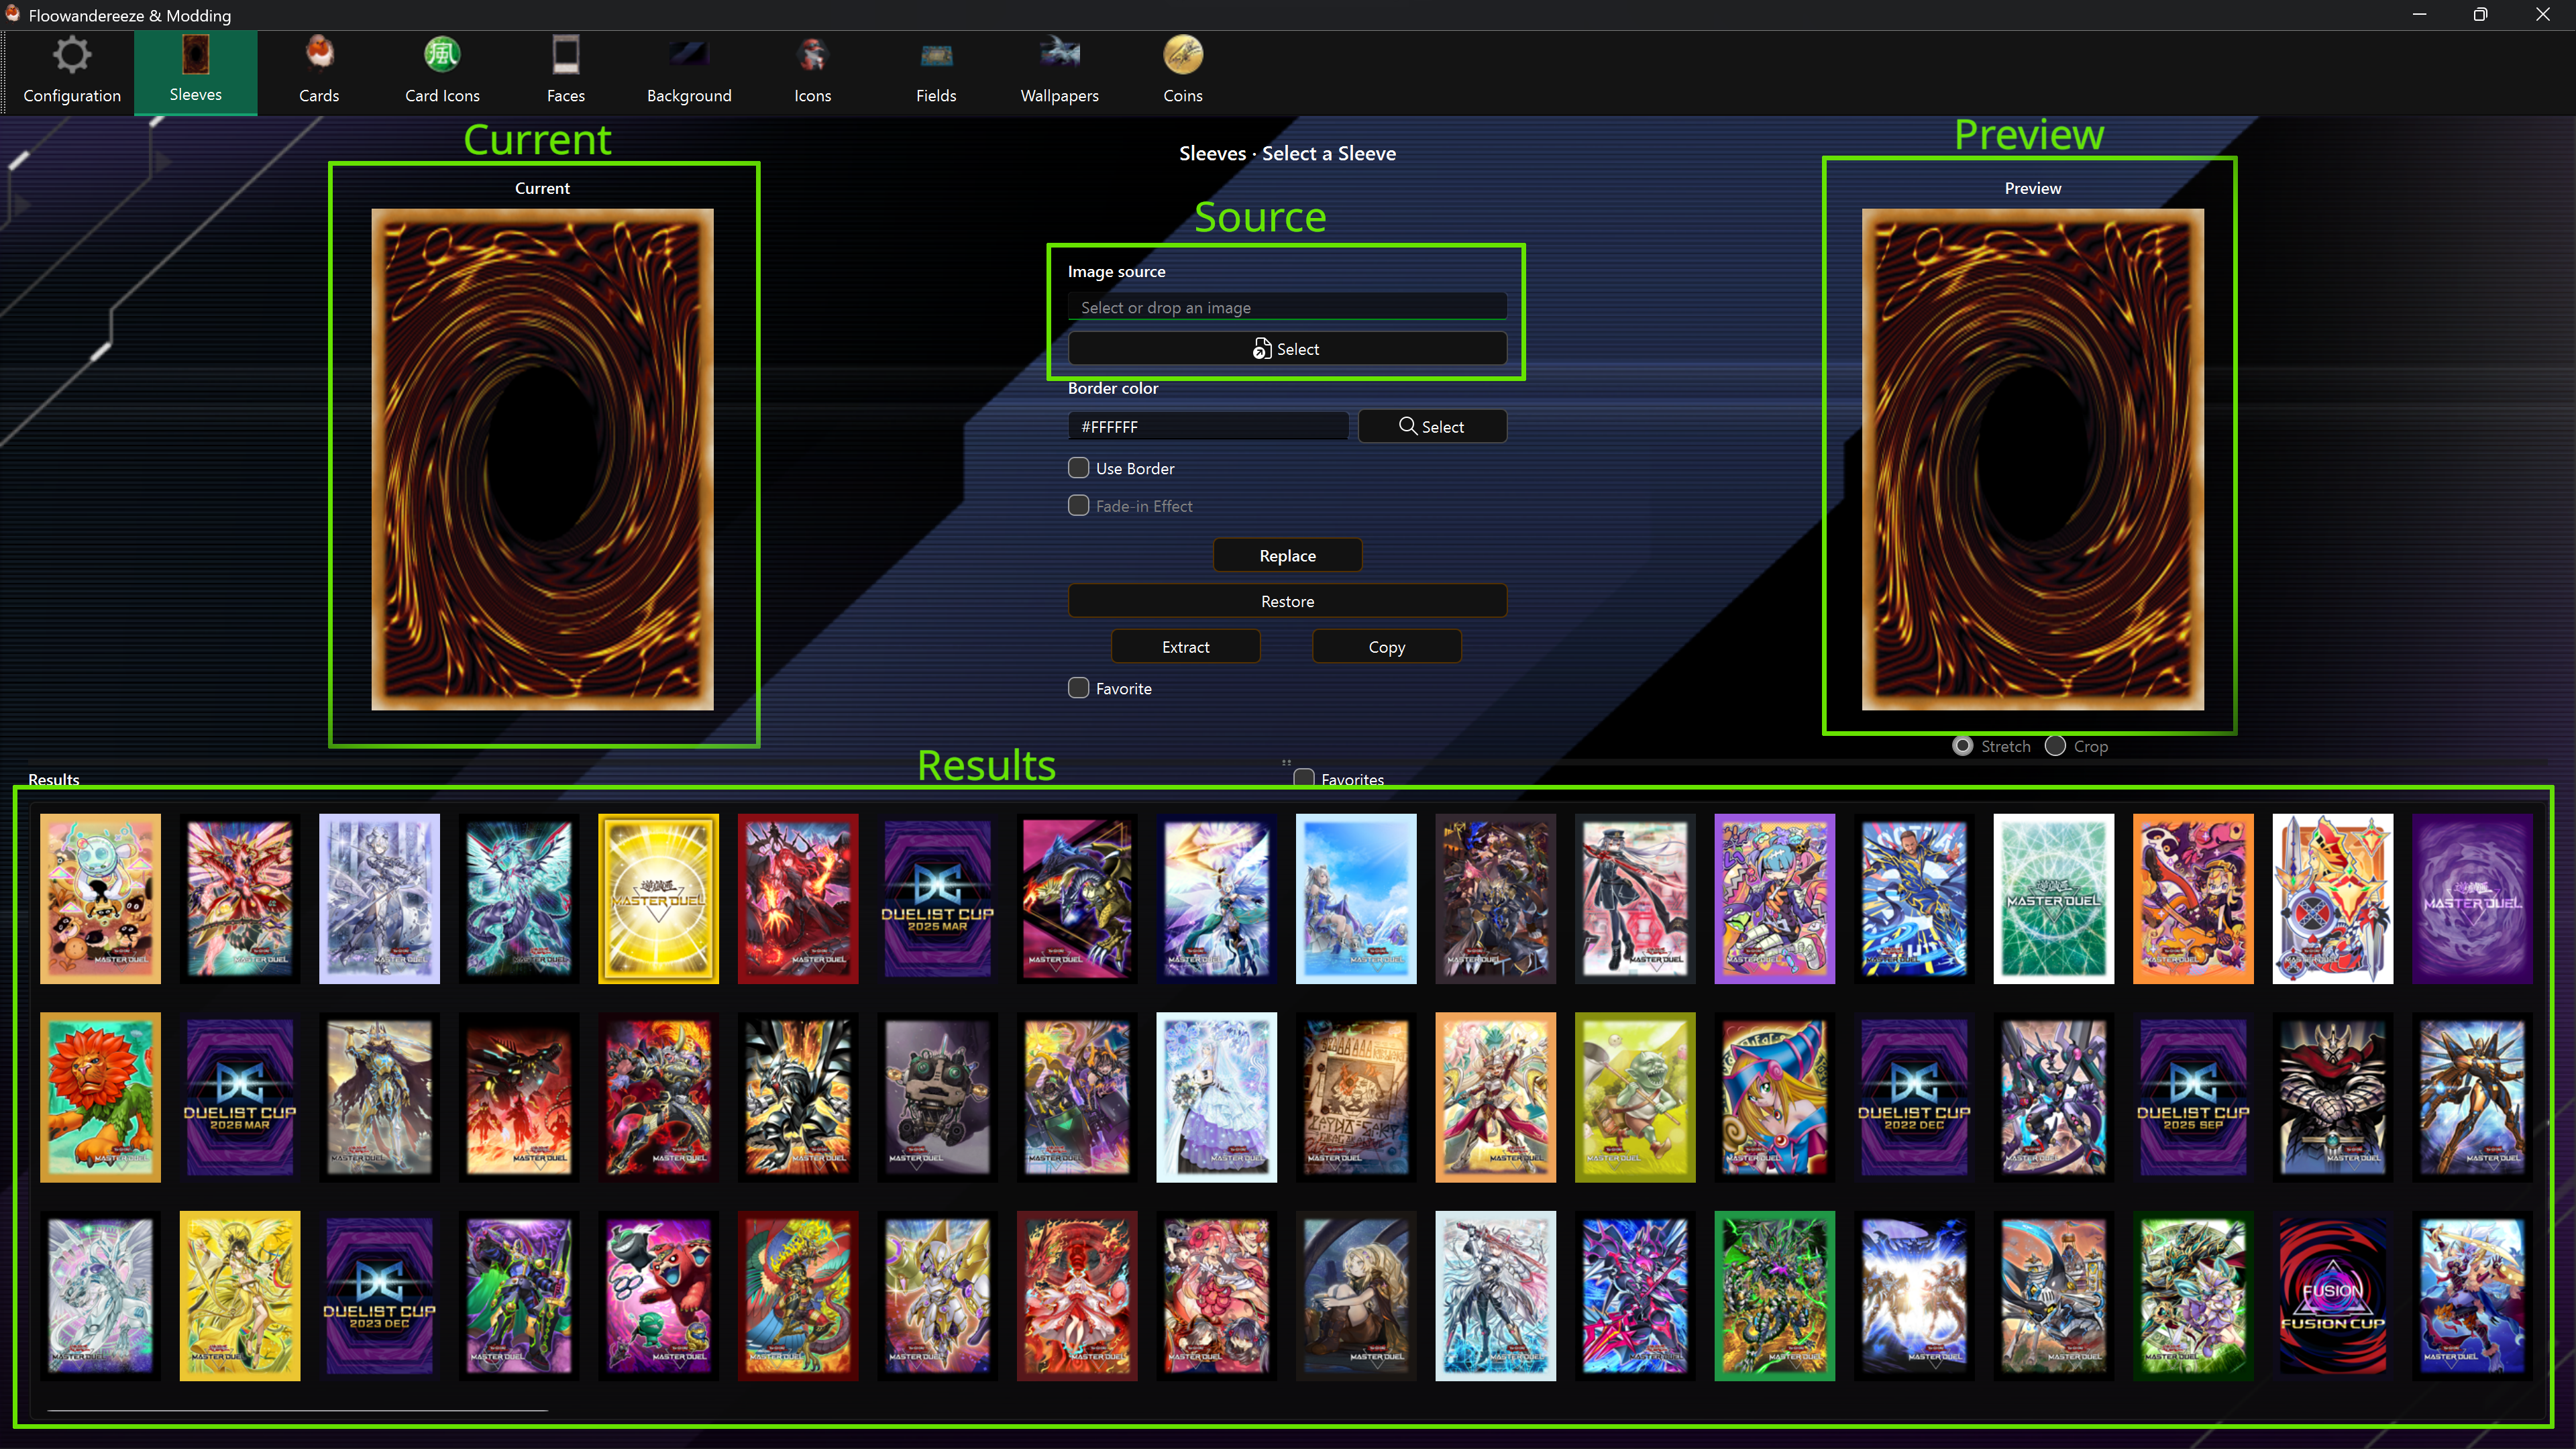Go to the Icons tab

click(812, 72)
